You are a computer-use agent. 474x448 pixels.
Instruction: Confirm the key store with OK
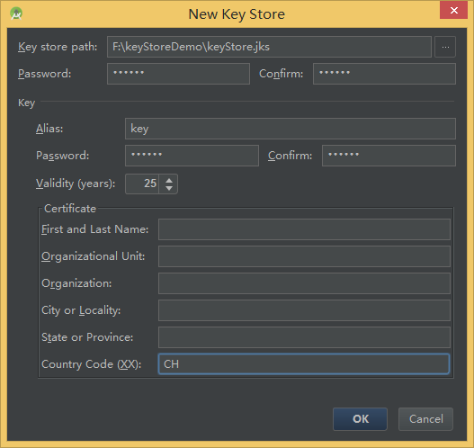click(360, 419)
